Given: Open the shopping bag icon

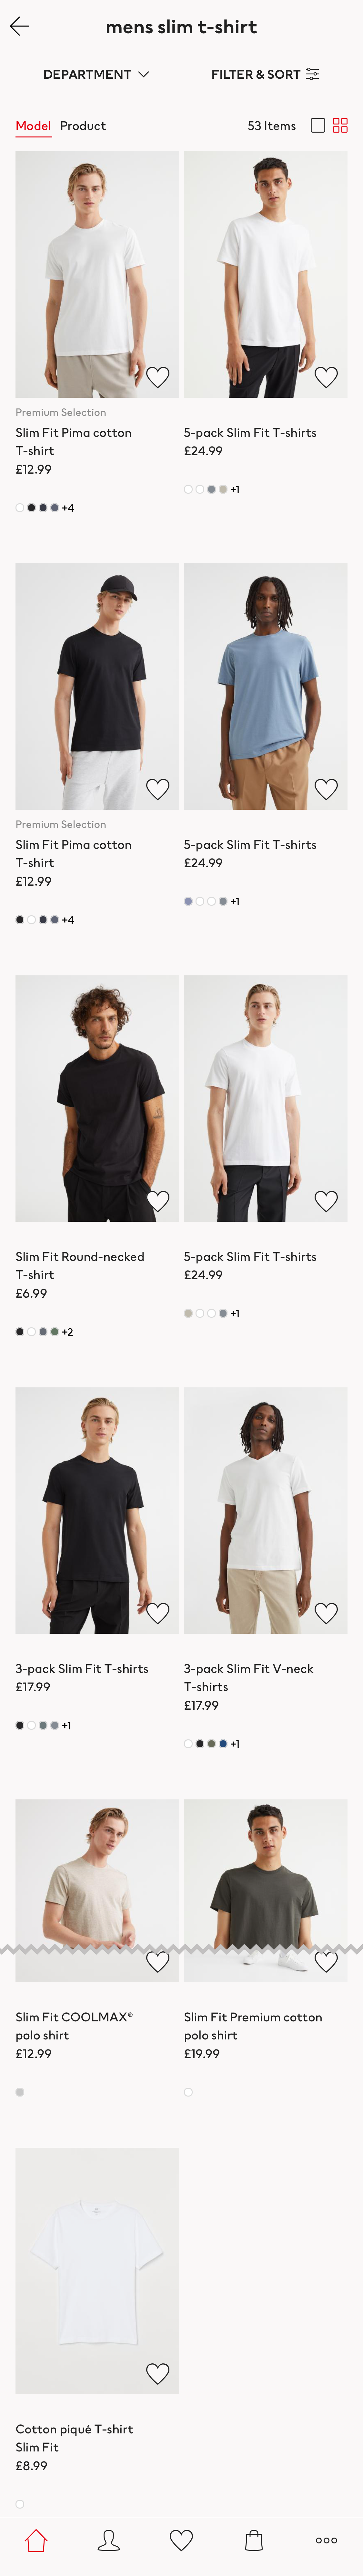Looking at the screenshot, I should pyautogui.click(x=254, y=2540).
